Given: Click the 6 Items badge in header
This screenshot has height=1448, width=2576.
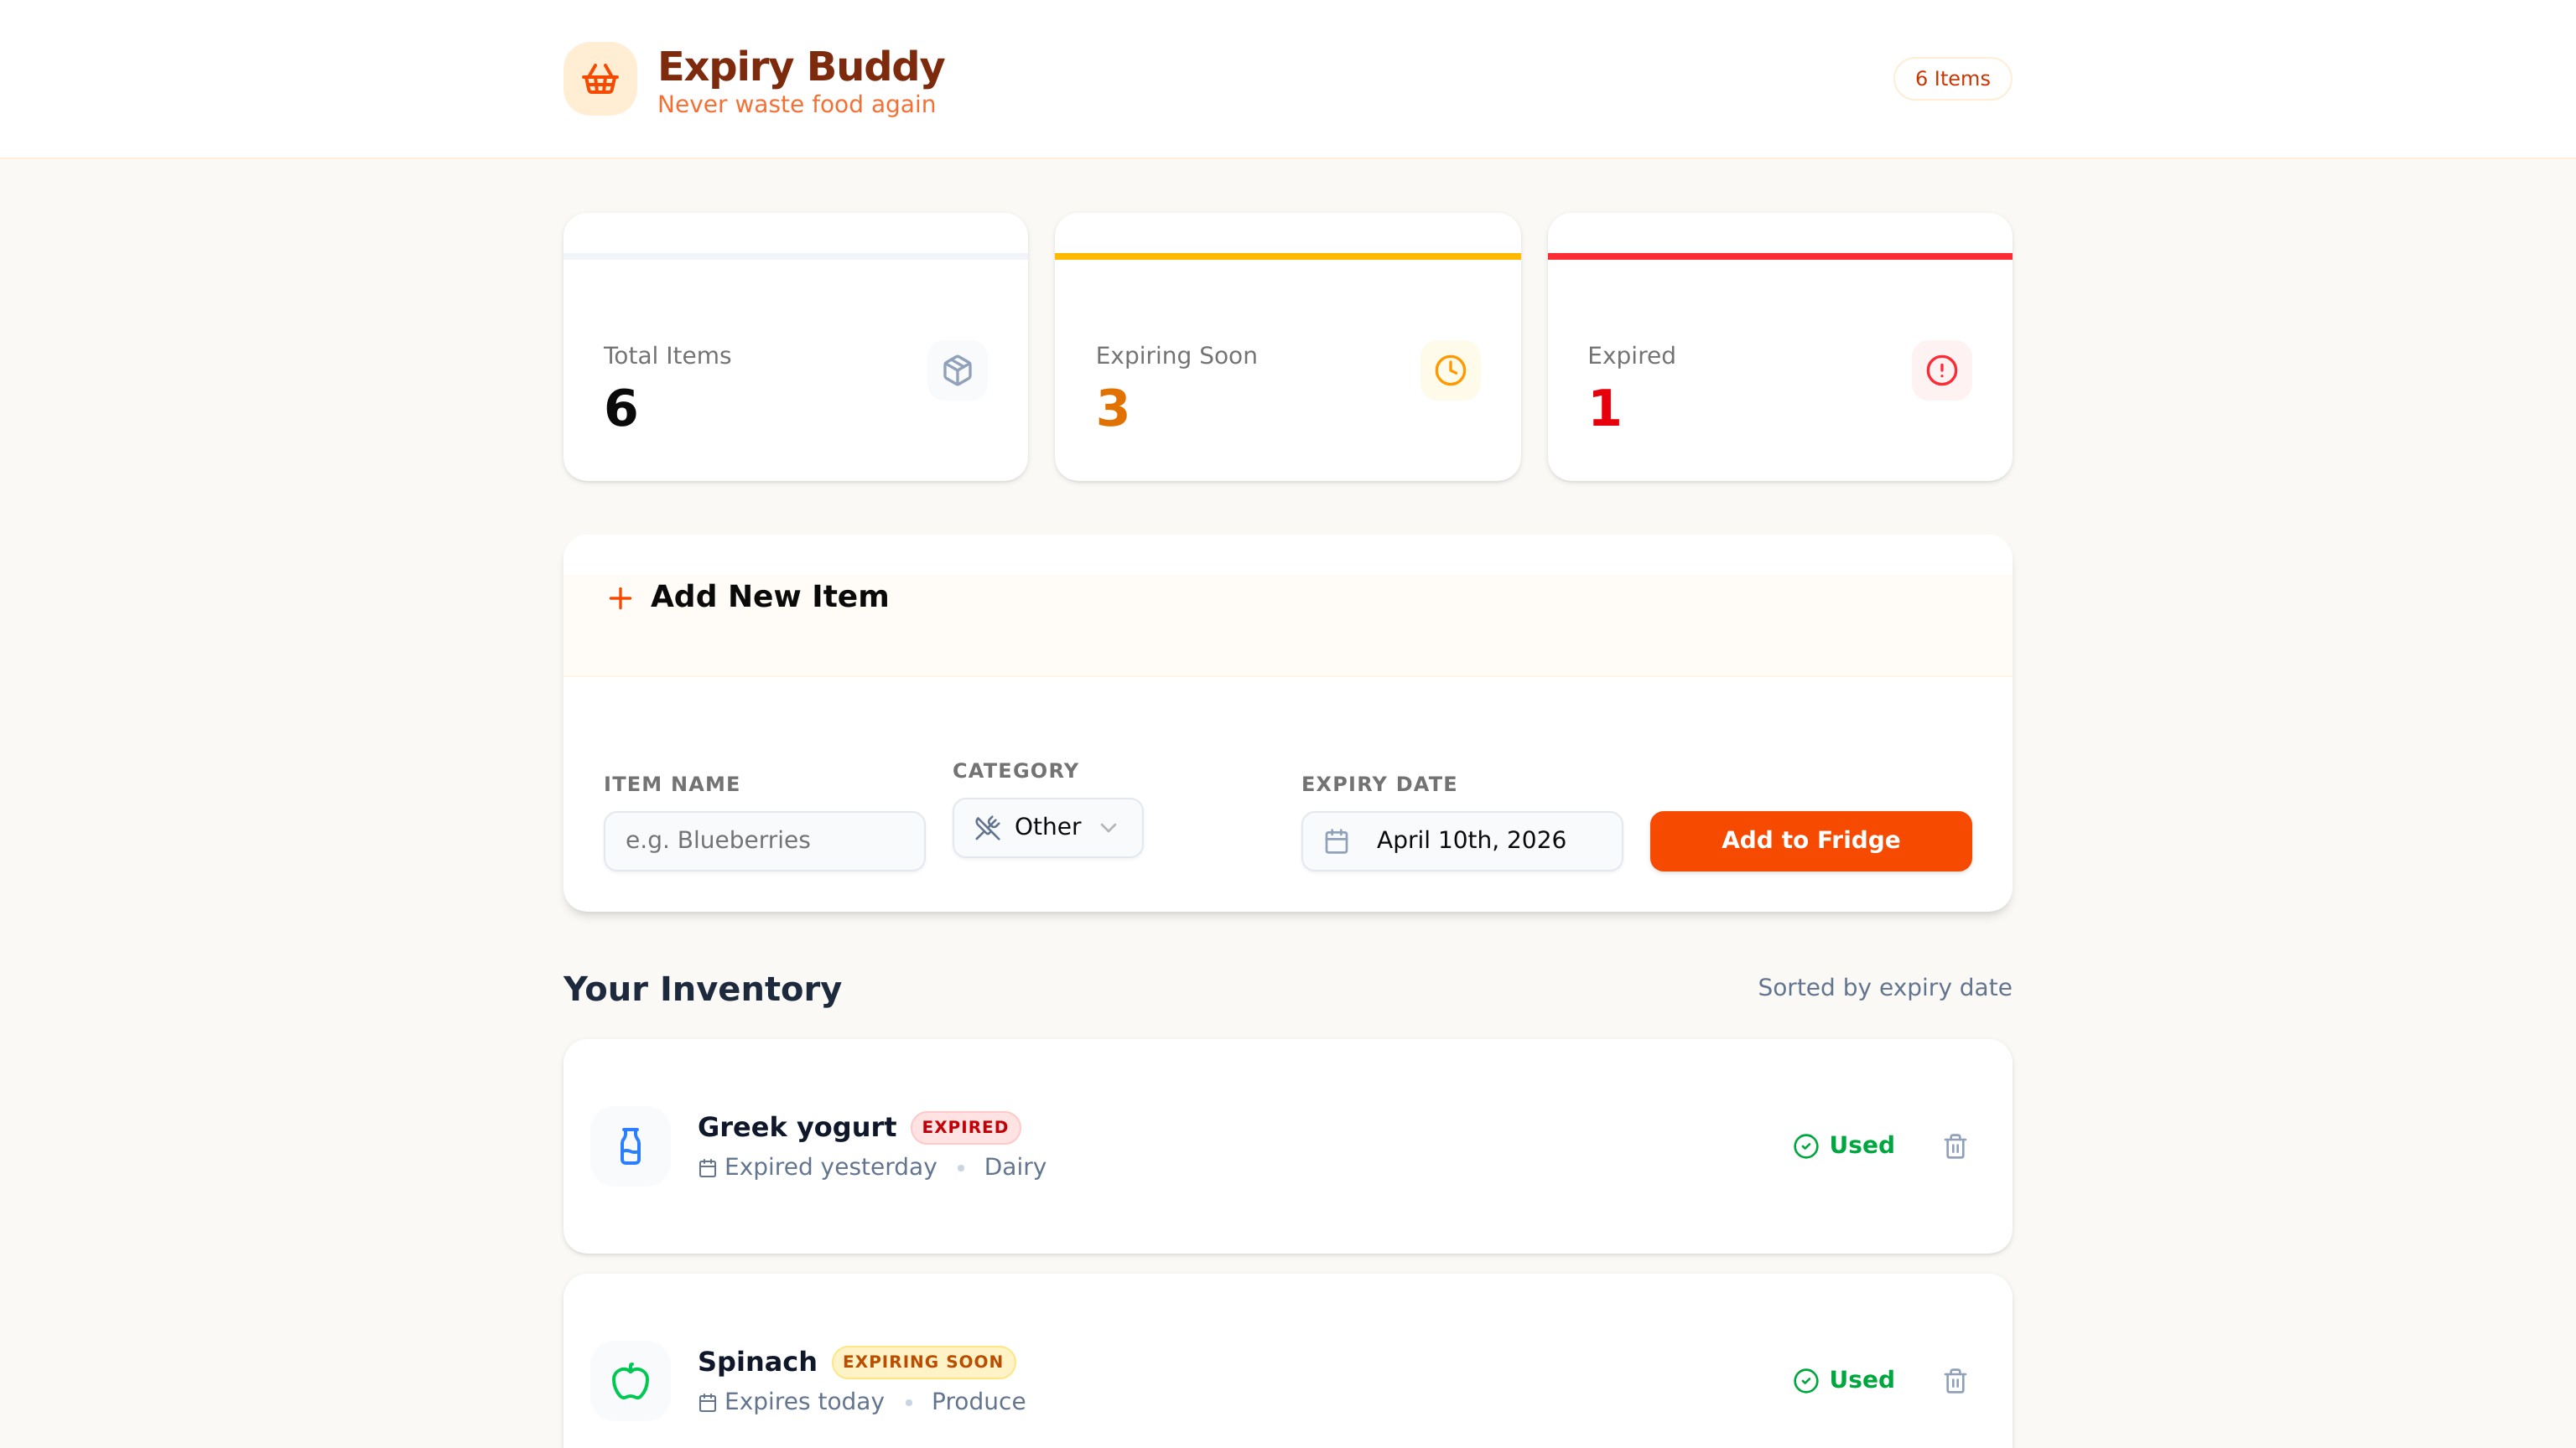Looking at the screenshot, I should tap(1952, 79).
